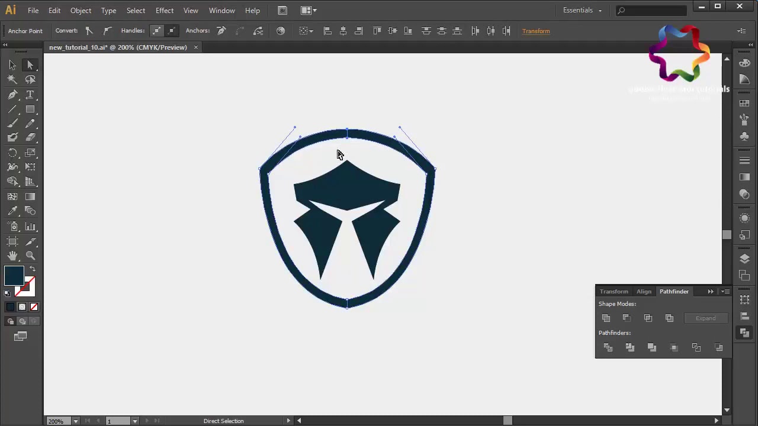Select the Line Segment tool
The width and height of the screenshot is (758, 426).
(12, 109)
